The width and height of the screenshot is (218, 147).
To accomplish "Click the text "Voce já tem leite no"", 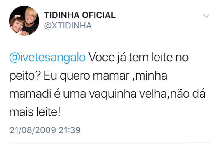I will coord(139,58).
